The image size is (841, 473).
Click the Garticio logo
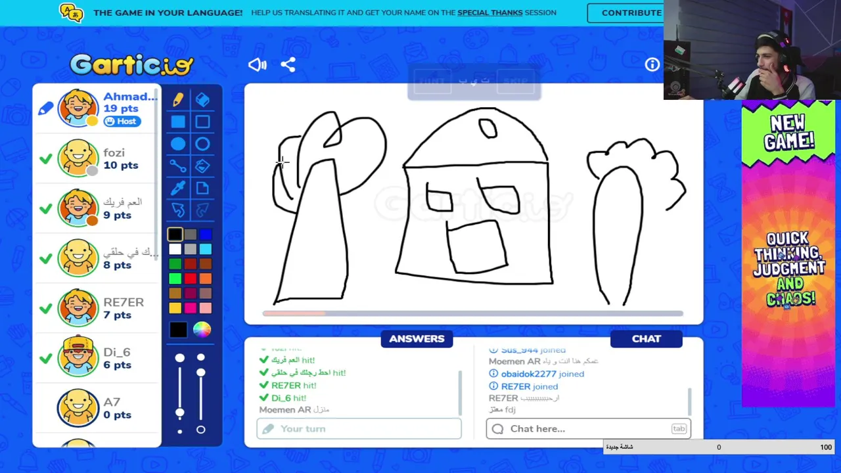(131, 64)
